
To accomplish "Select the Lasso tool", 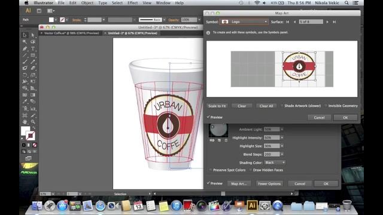I will click(x=33, y=42).
